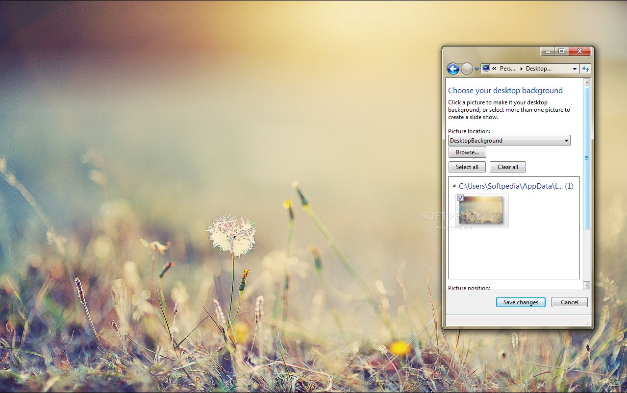
Task: Uncheck the wallpaper thumbnail checkbox
Action: (x=460, y=198)
